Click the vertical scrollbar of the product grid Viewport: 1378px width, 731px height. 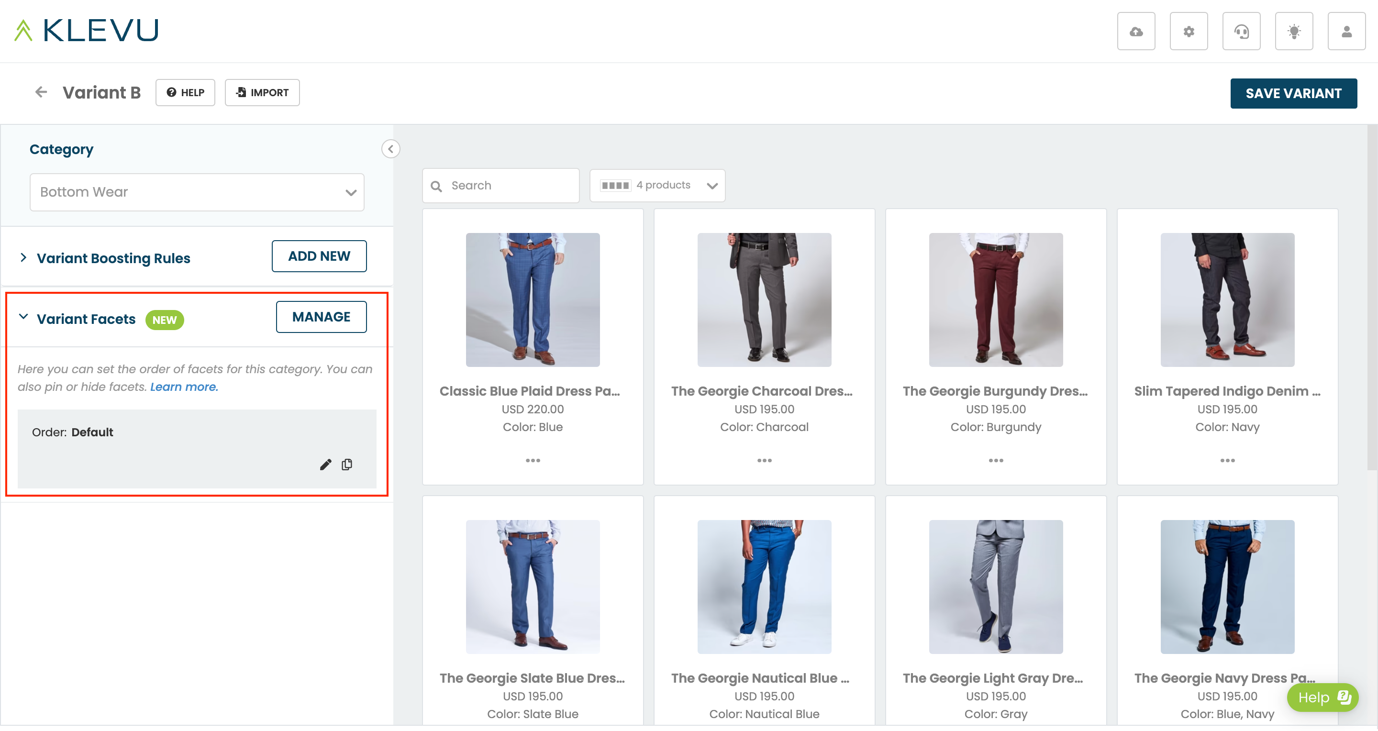1372,297
